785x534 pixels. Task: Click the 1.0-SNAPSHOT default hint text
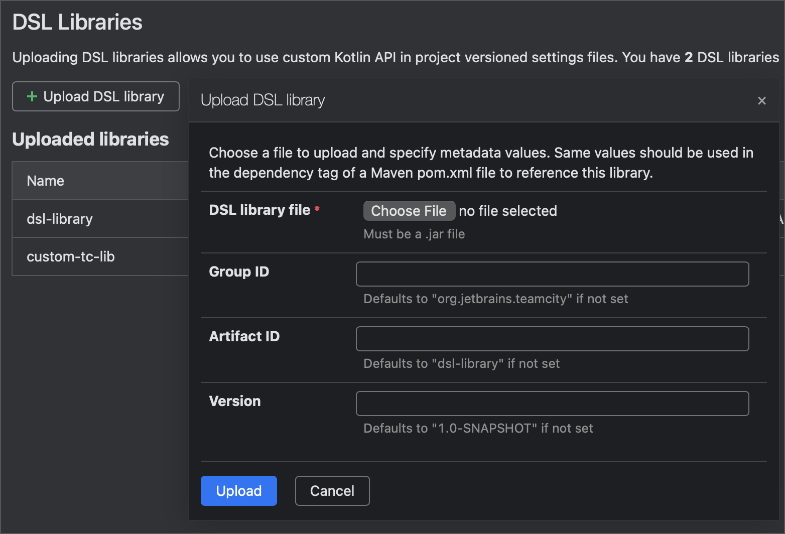[478, 428]
